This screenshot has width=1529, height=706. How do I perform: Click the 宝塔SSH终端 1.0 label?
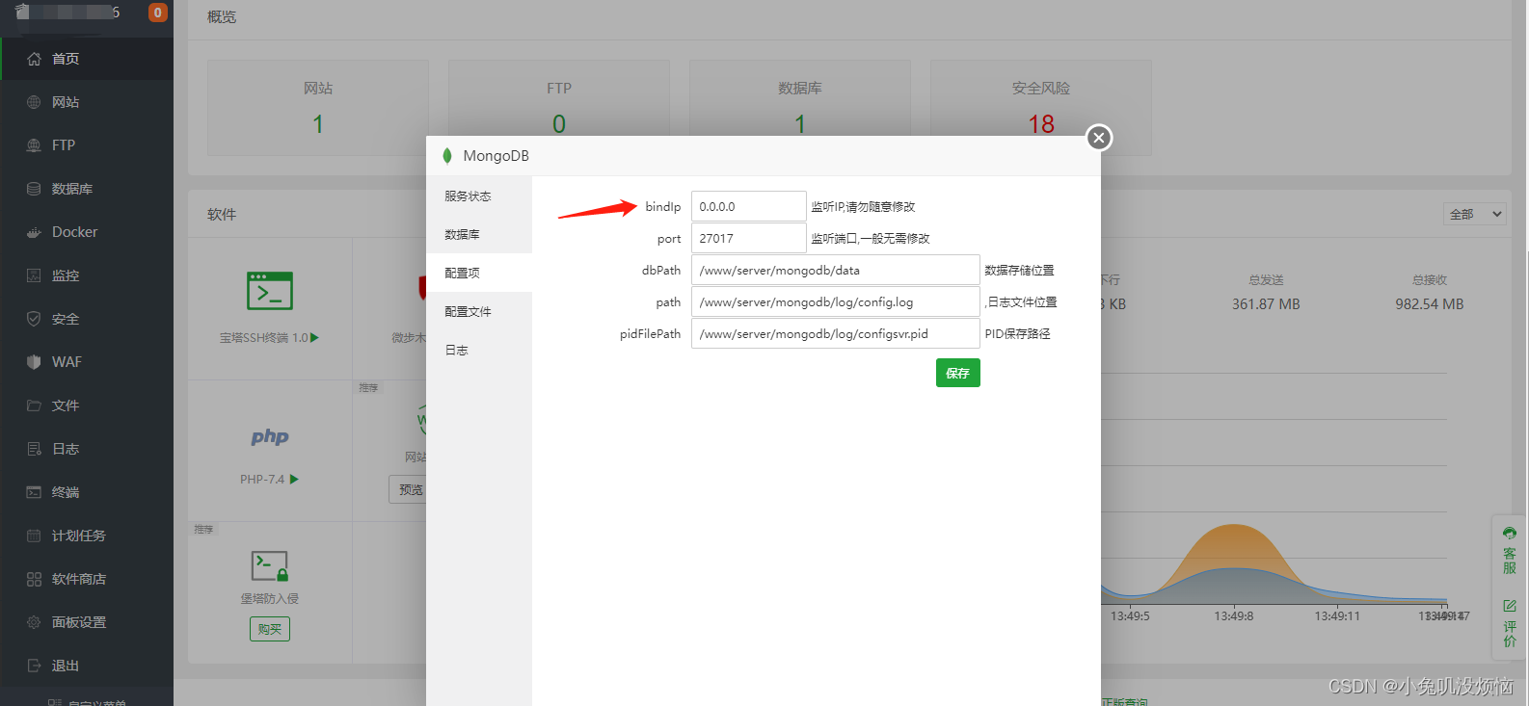[x=263, y=338]
